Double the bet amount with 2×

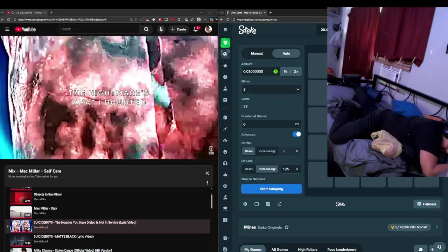click(x=296, y=71)
